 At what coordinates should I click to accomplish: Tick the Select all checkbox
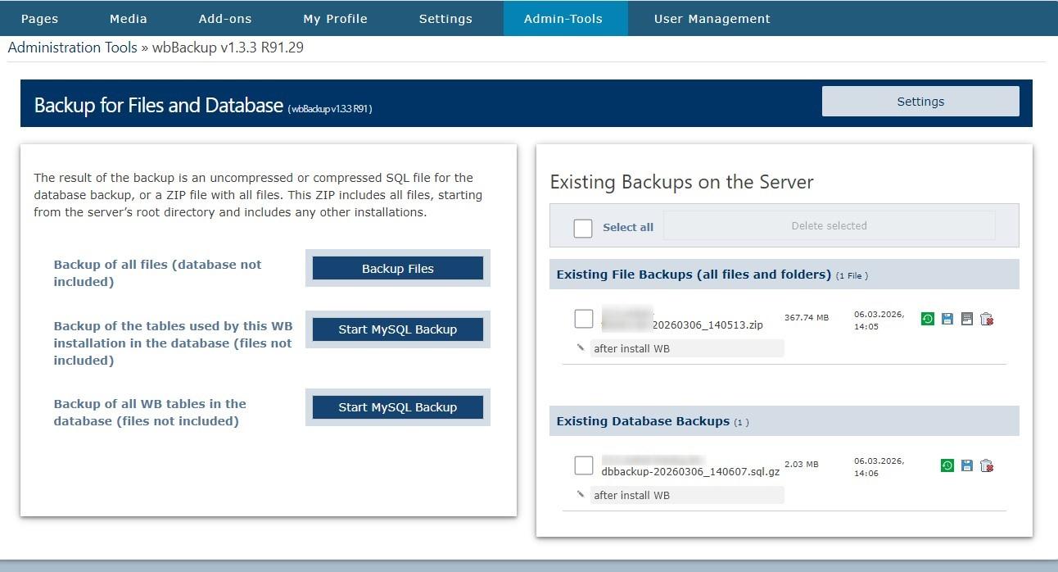coord(583,228)
